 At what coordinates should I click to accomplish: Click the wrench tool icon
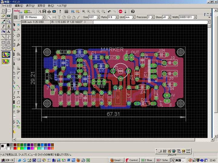click(18, 45)
